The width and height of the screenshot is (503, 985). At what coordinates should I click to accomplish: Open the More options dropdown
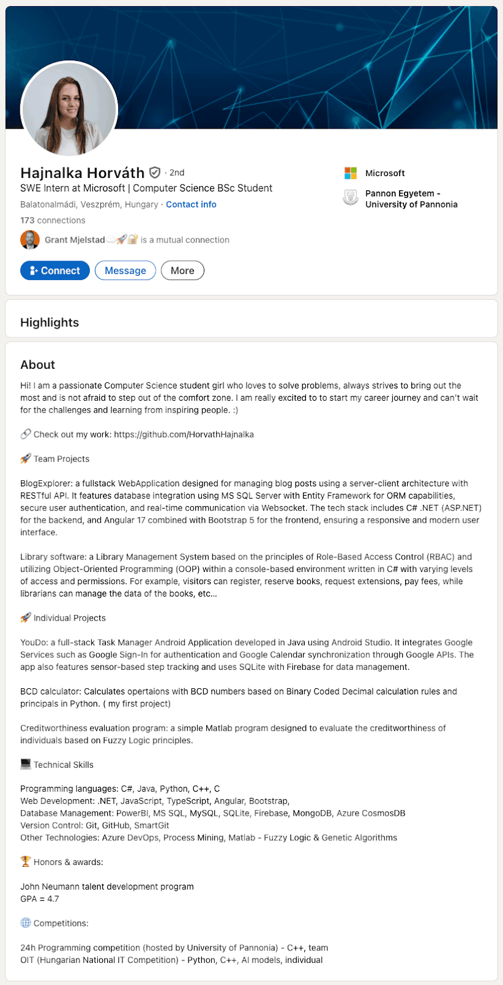point(182,270)
